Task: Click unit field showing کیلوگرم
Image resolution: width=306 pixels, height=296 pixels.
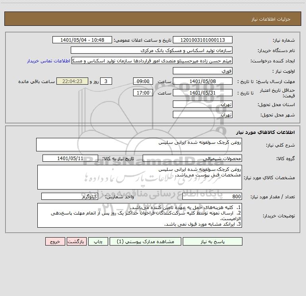Action: point(70,196)
